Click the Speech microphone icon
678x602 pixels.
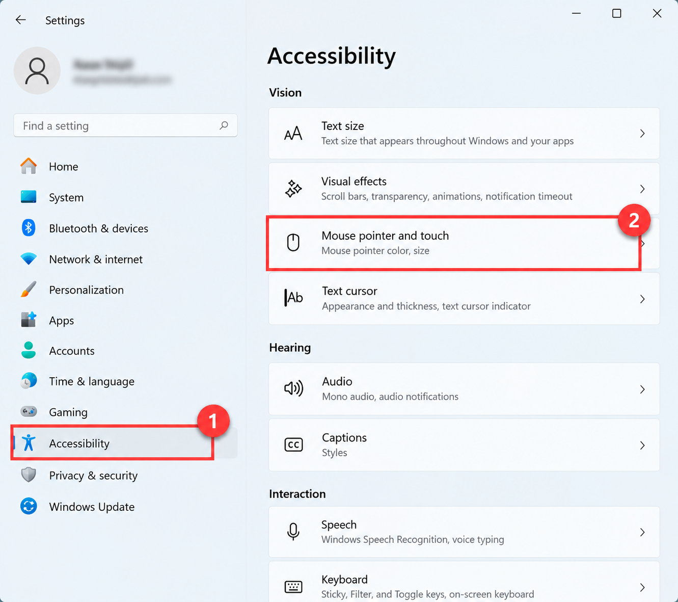293,532
